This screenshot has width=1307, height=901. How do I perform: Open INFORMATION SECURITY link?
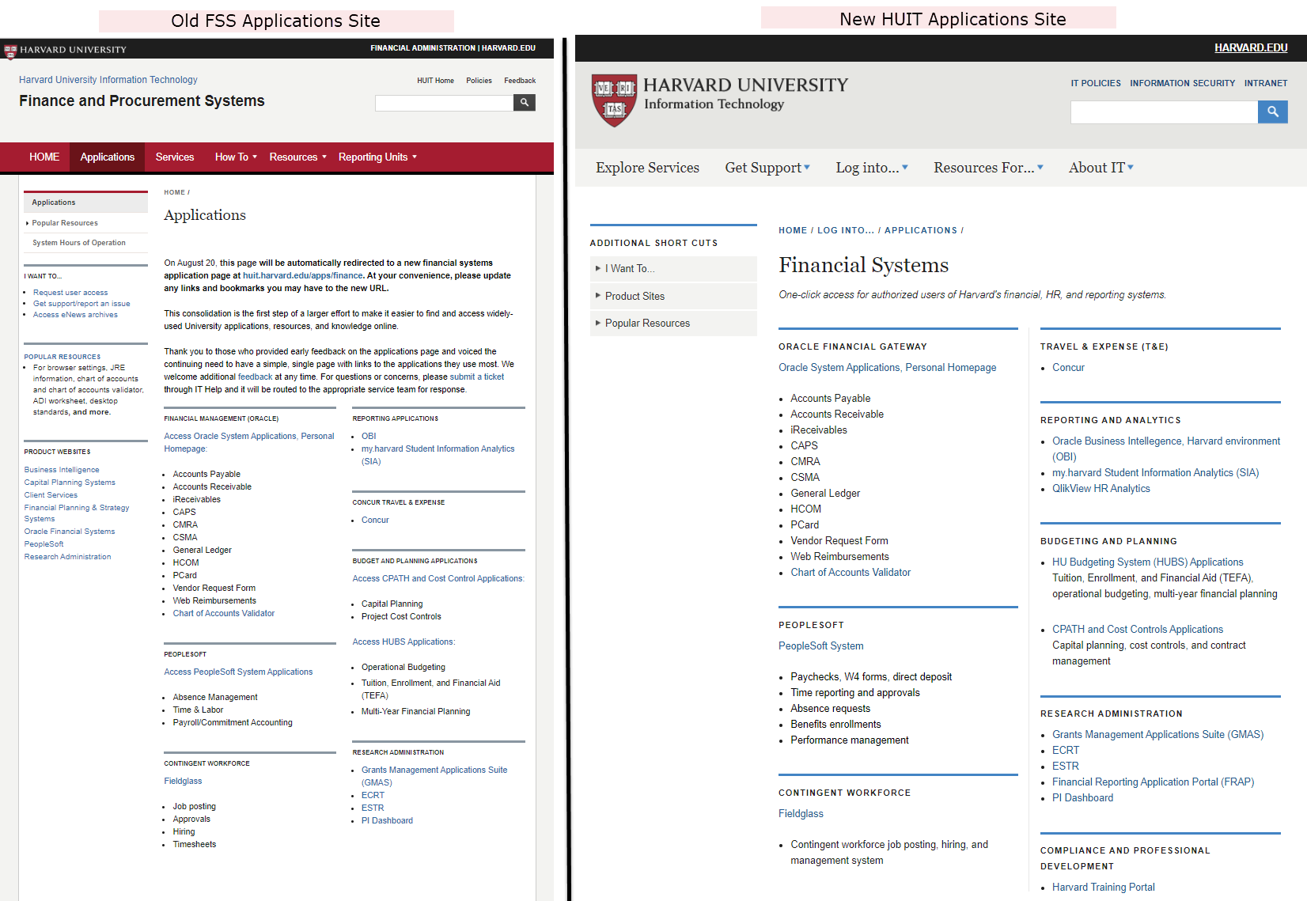[x=1182, y=83]
